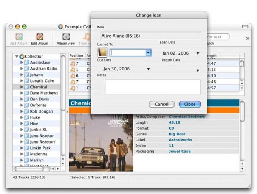Click the Big Beat genre link
This screenshot has width=257, height=194.
pos(177,134)
